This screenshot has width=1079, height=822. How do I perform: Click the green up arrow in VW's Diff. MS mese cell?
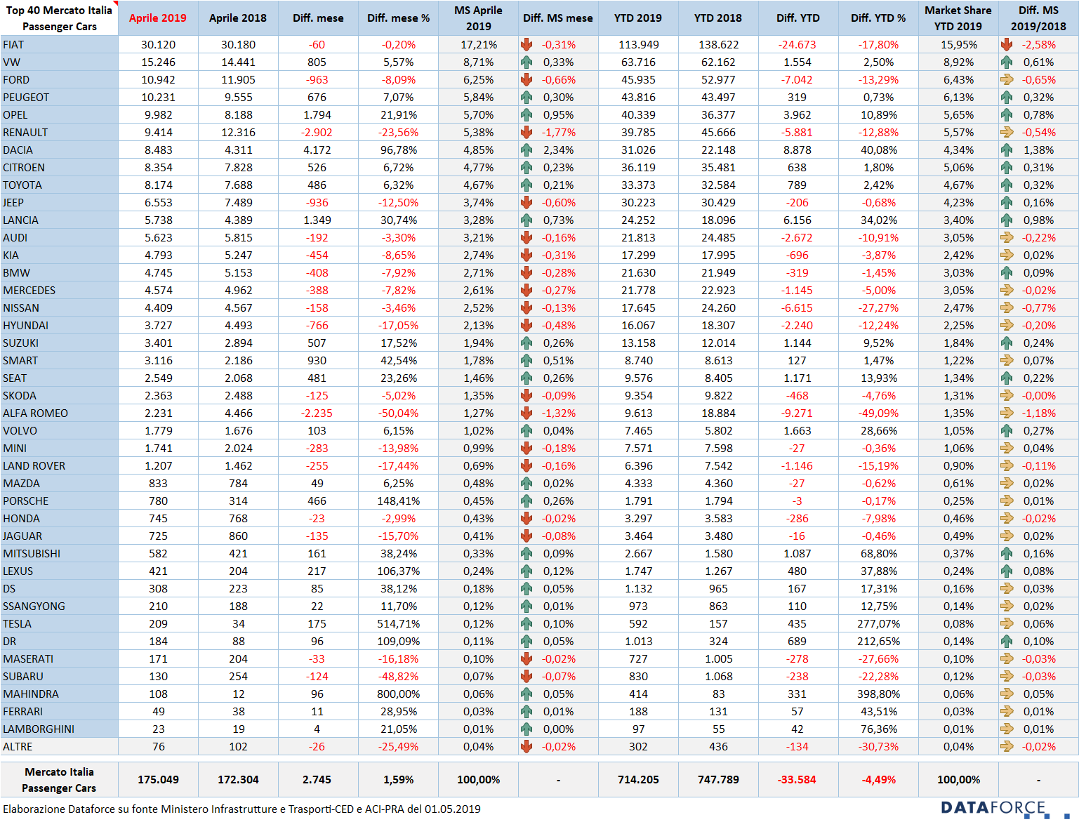(527, 62)
